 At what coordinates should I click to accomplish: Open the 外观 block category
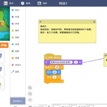15,17
